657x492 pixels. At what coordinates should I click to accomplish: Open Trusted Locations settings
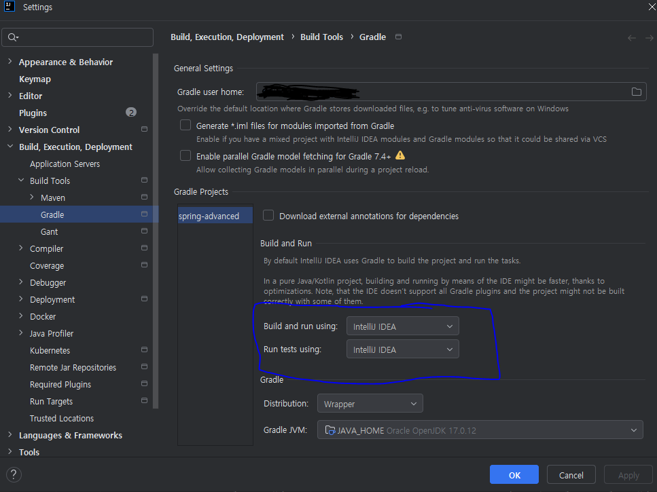pyautogui.click(x=62, y=418)
